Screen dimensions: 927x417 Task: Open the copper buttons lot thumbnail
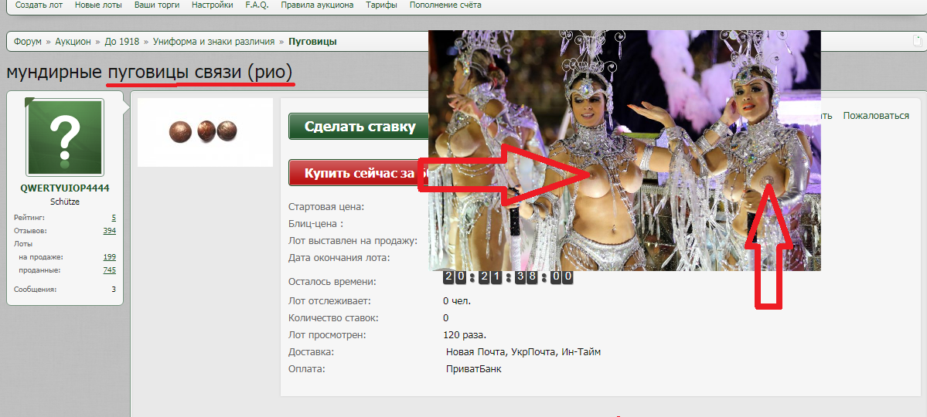tap(205, 132)
